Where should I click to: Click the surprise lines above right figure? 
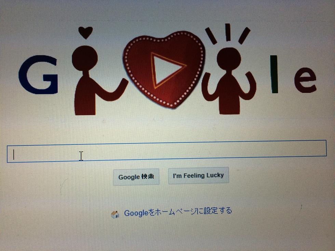click(x=228, y=34)
